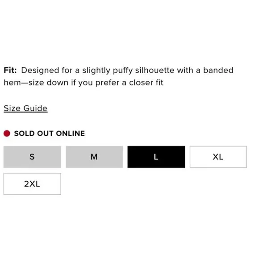Choose the selected L size button
This screenshot has height=259, width=259.
[156, 157]
